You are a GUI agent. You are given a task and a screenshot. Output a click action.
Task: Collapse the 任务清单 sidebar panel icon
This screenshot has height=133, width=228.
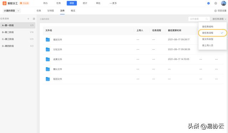coord(34,19)
